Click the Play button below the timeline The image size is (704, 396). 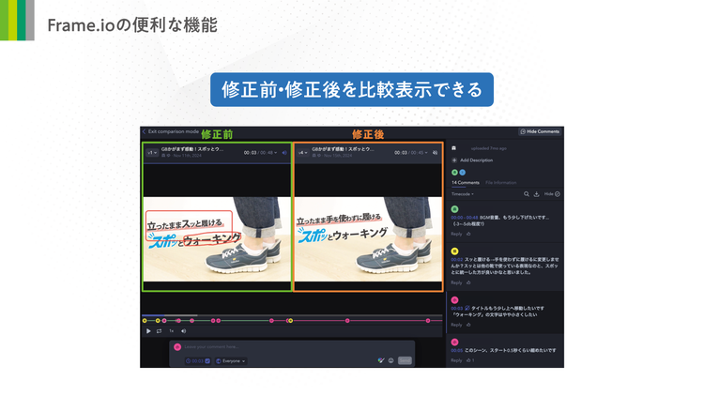pyautogui.click(x=148, y=331)
